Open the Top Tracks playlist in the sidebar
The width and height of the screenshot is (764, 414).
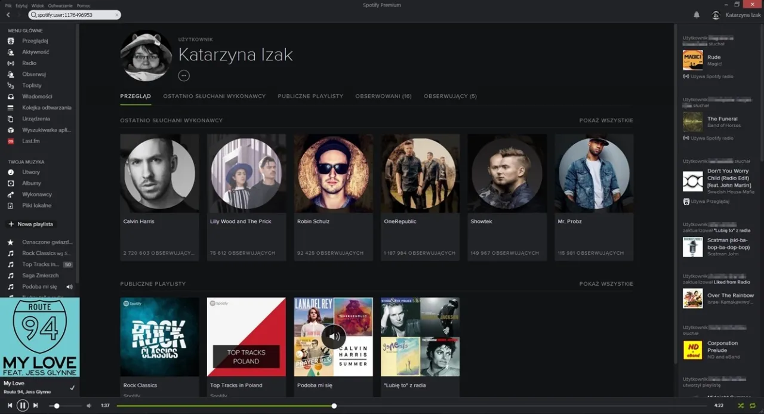[x=41, y=264]
